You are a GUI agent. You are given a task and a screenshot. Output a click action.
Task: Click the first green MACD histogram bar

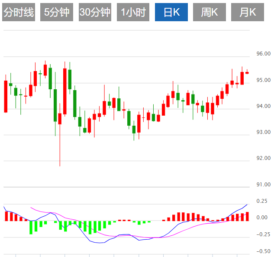point(31,228)
